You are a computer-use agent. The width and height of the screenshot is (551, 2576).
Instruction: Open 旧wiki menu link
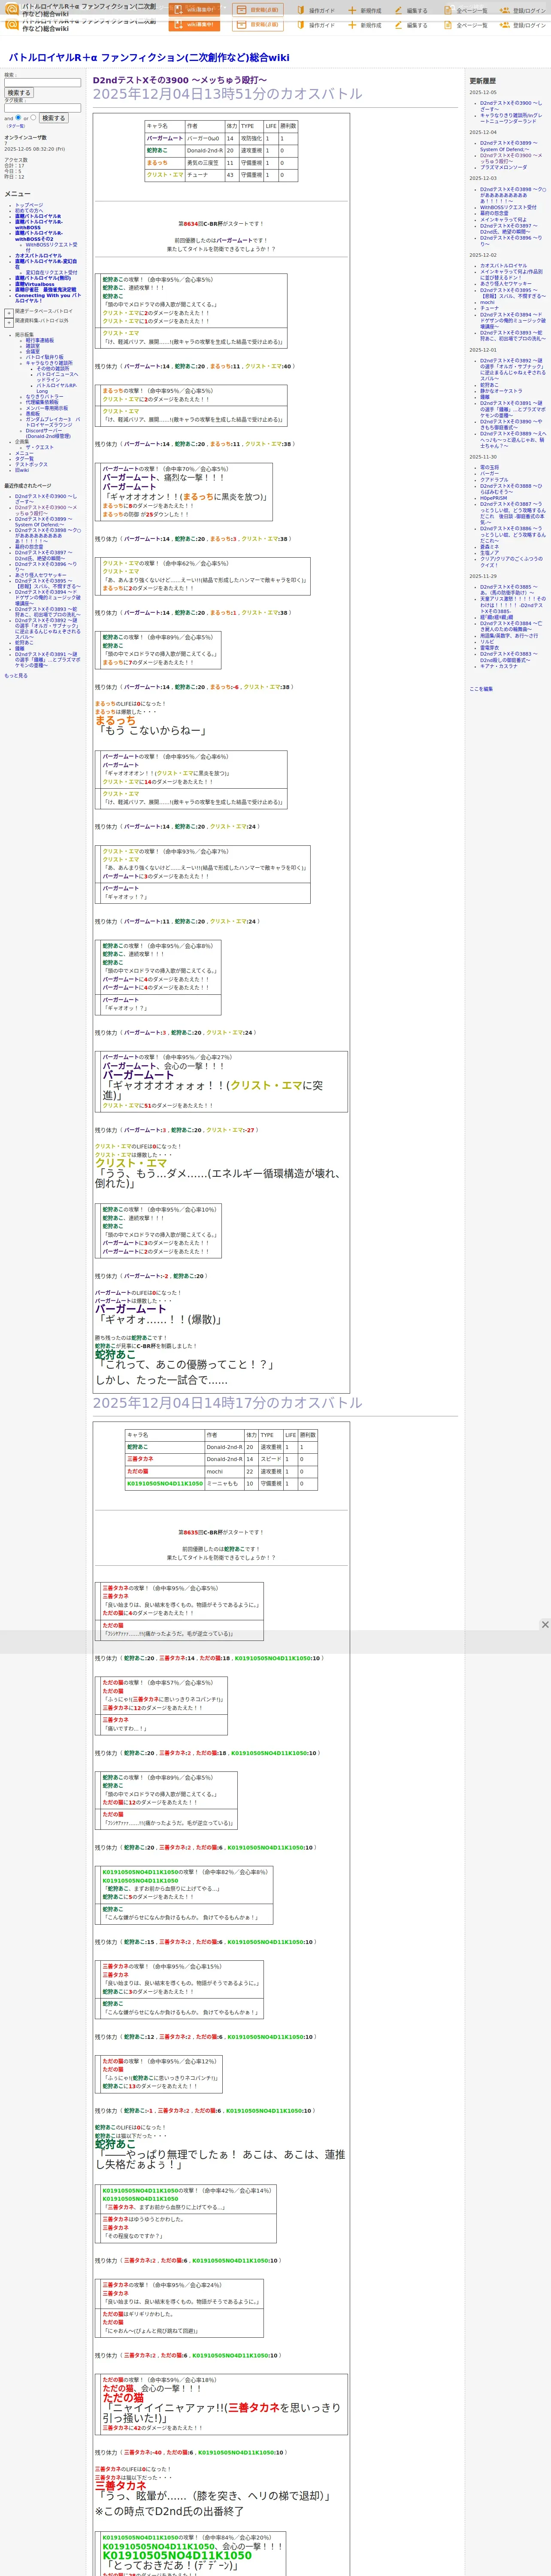click(x=22, y=471)
